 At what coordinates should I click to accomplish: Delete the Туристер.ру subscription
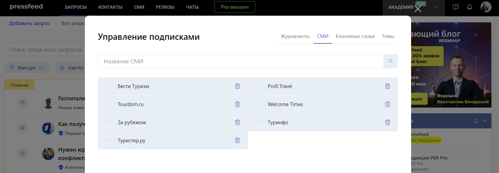pyautogui.click(x=237, y=140)
